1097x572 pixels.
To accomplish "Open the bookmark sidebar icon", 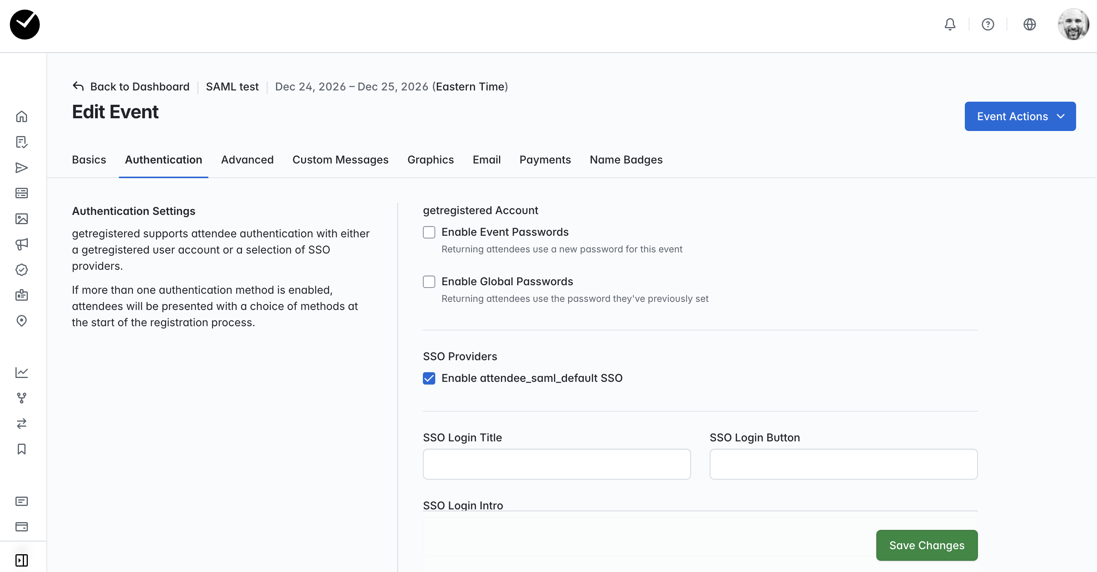I will pos(22,449).
